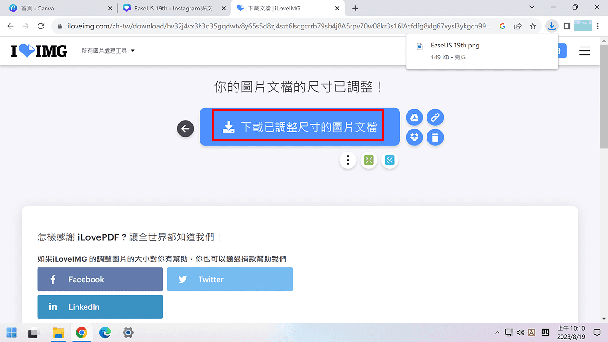Toggle the browser side panel
The width and height of the screenshot is (608, 342).
point(567,26)
